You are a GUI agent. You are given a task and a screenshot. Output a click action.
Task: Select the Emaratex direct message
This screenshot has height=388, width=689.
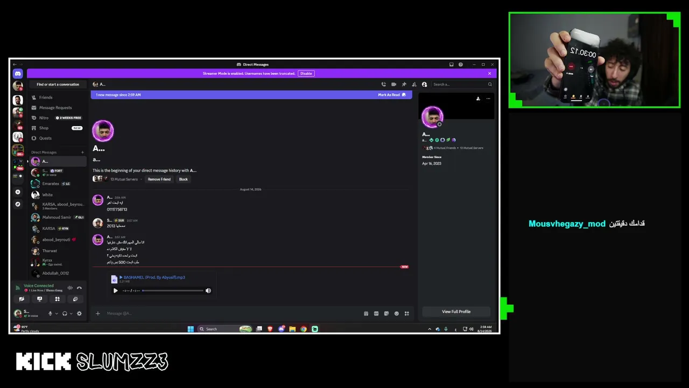coord(58,184)
